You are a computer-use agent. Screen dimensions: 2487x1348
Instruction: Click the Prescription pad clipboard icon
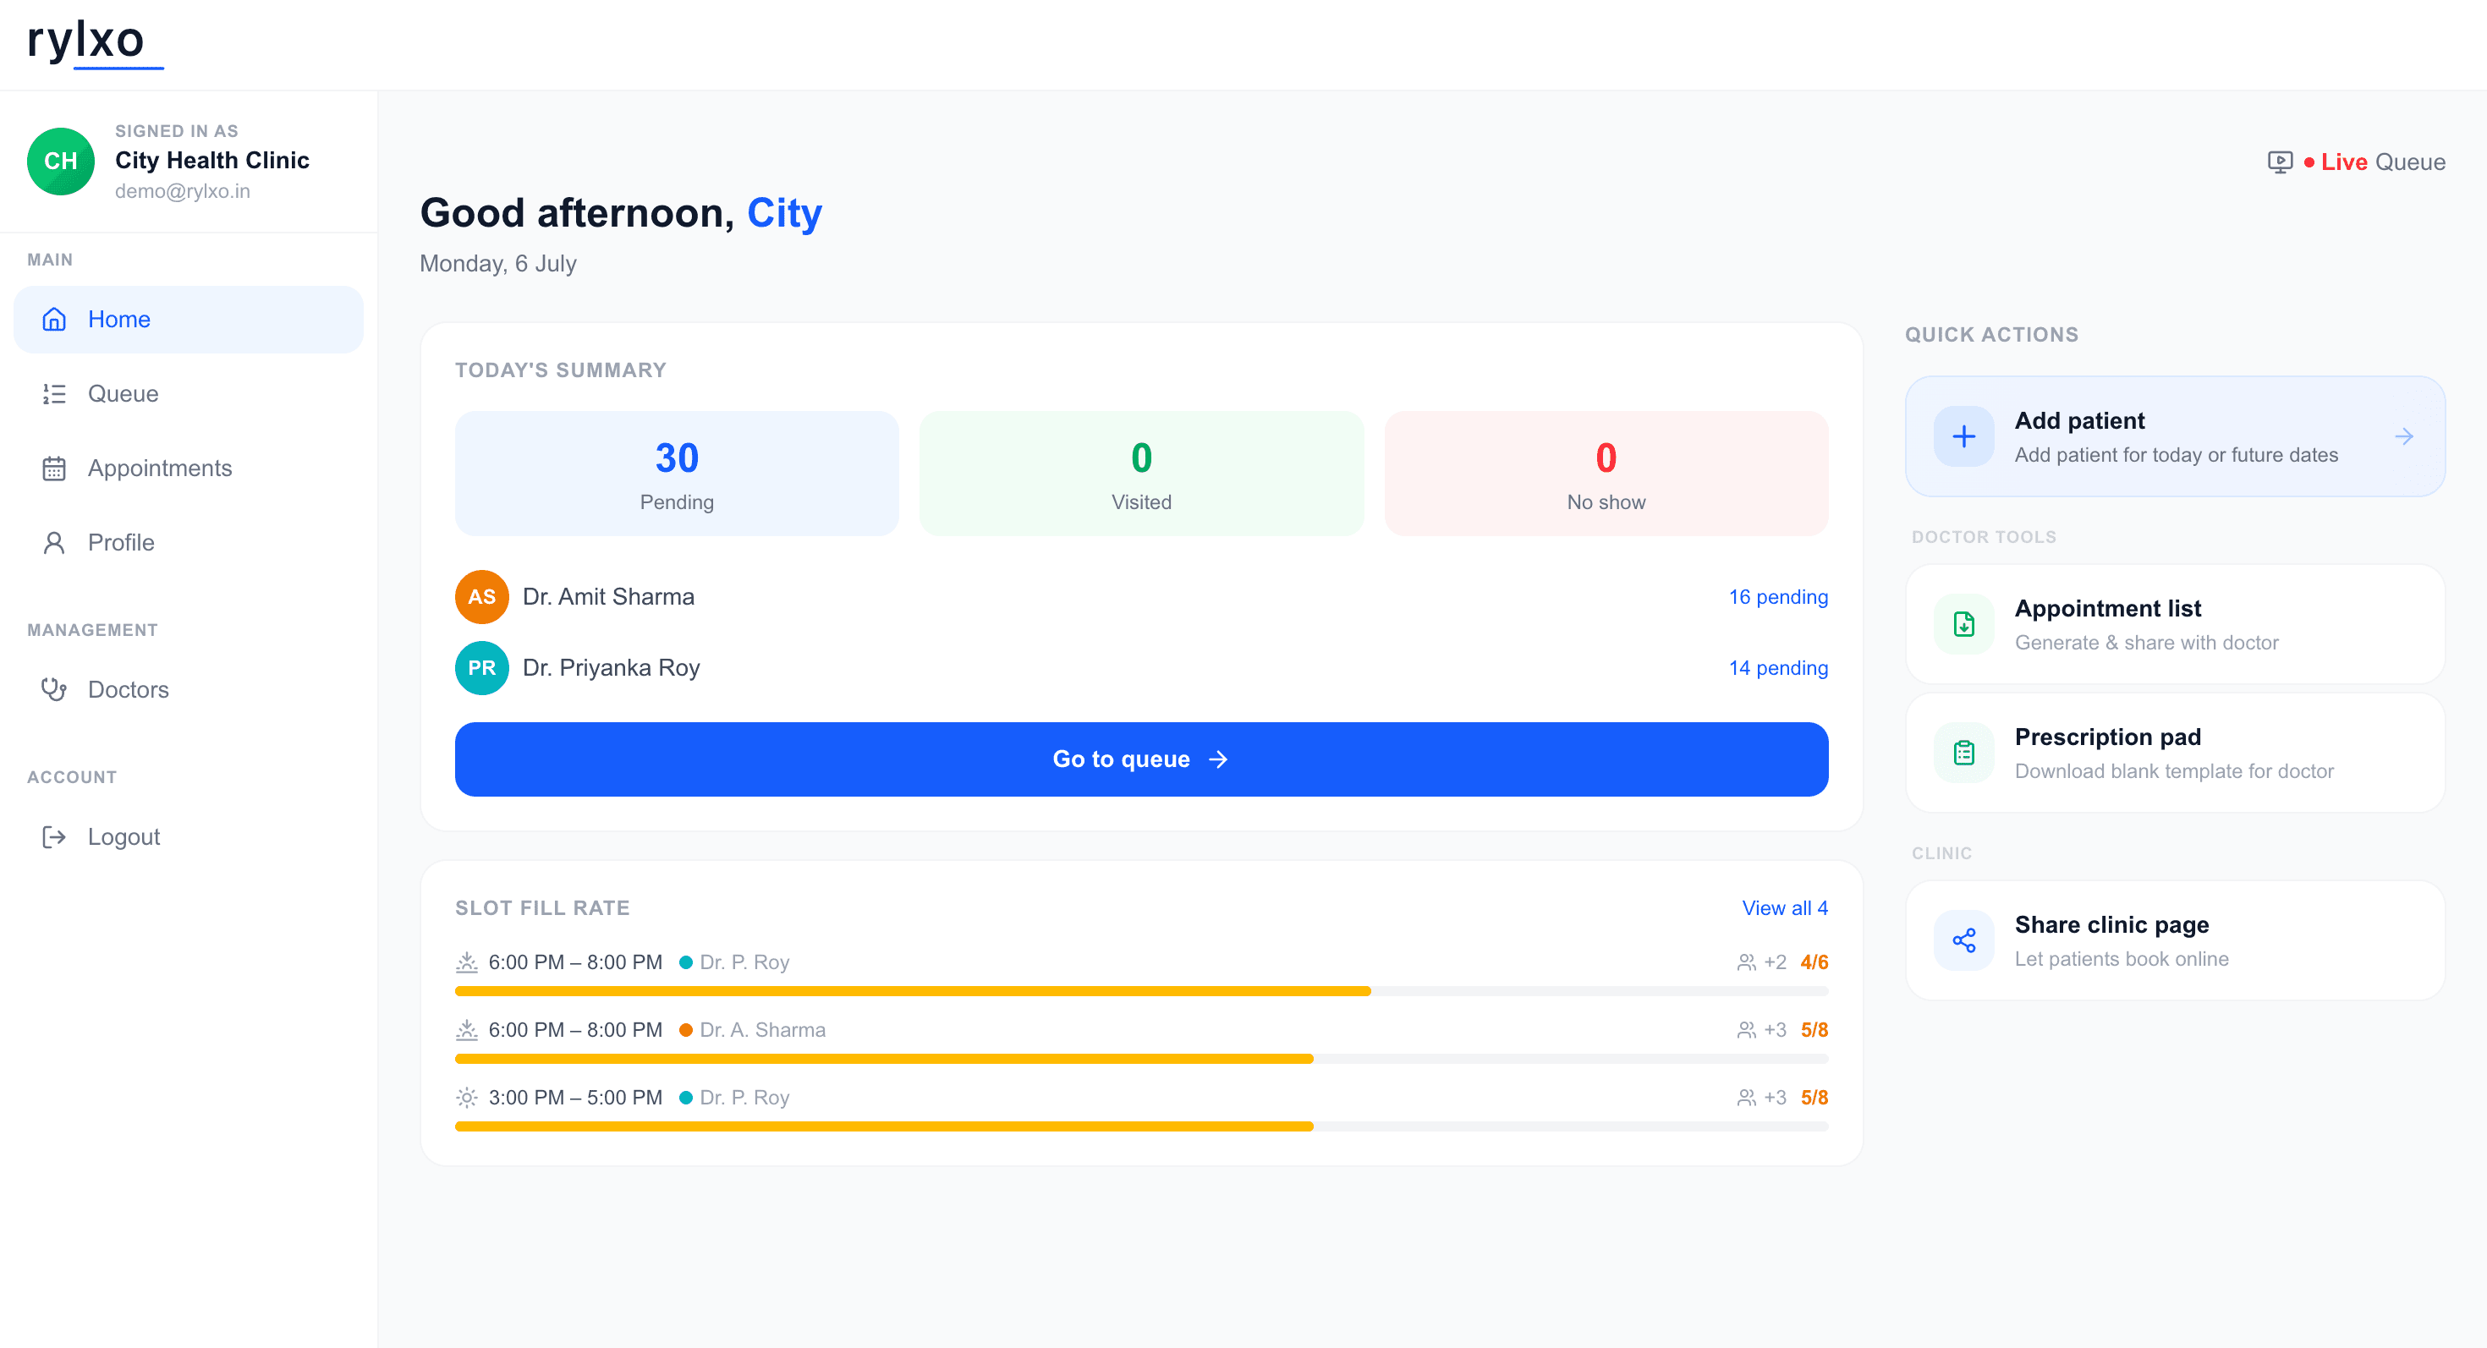tap(1963, 753)
